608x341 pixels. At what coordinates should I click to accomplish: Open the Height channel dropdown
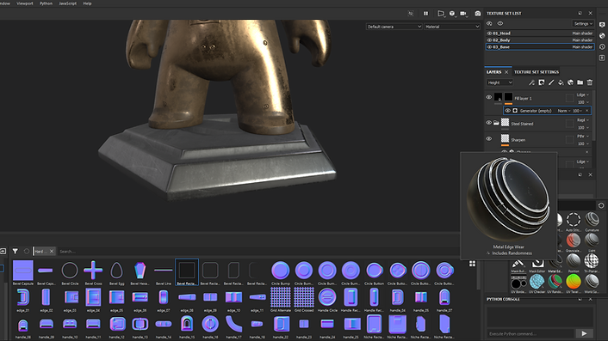pos(499,82)
